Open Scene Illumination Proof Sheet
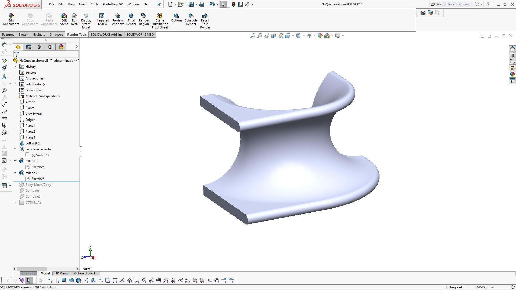The width and height of the screenshot is (516, 290). click(160, 20)
